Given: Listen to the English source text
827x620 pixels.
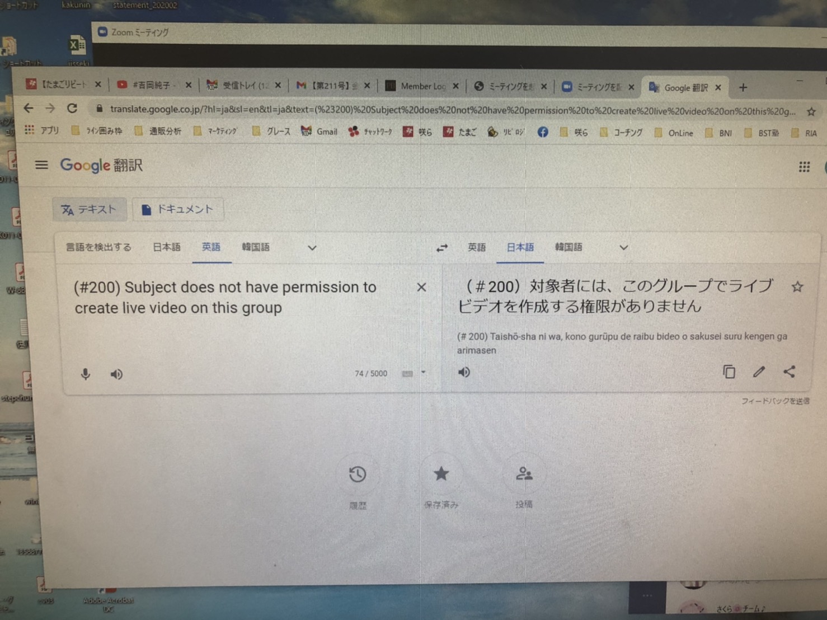Looking at the screenshot, I should click(x=116, y=374).
